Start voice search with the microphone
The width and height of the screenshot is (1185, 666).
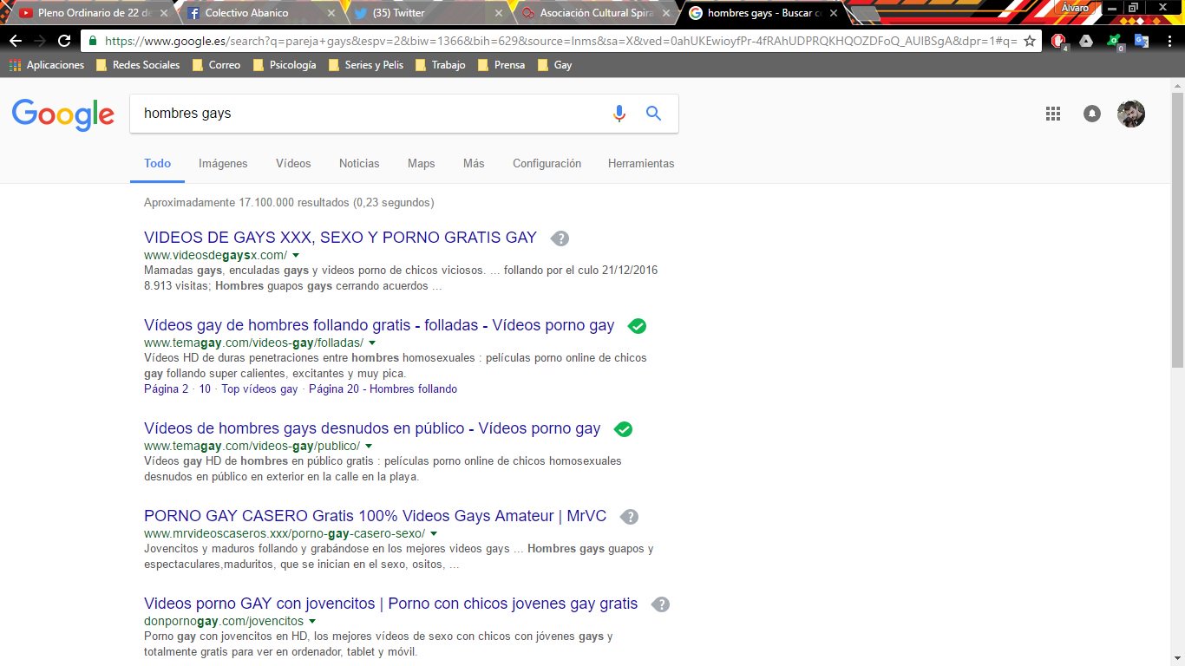(619, 114)
